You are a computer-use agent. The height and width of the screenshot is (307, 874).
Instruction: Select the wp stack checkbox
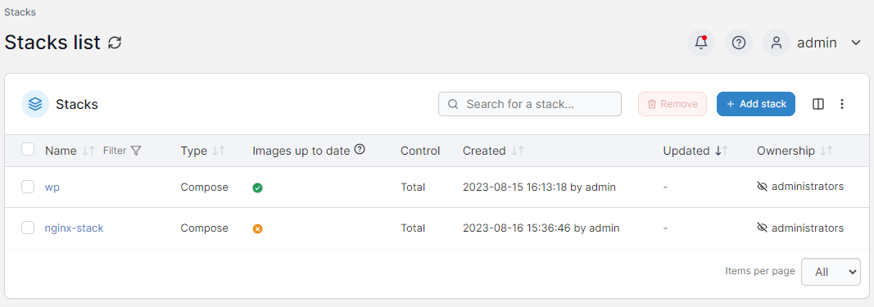click(x=28, y=187)
